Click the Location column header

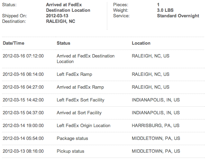141,43
